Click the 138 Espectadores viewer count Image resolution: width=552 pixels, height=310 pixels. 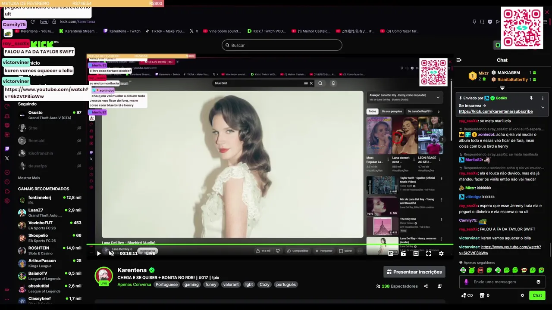(397, 286)
